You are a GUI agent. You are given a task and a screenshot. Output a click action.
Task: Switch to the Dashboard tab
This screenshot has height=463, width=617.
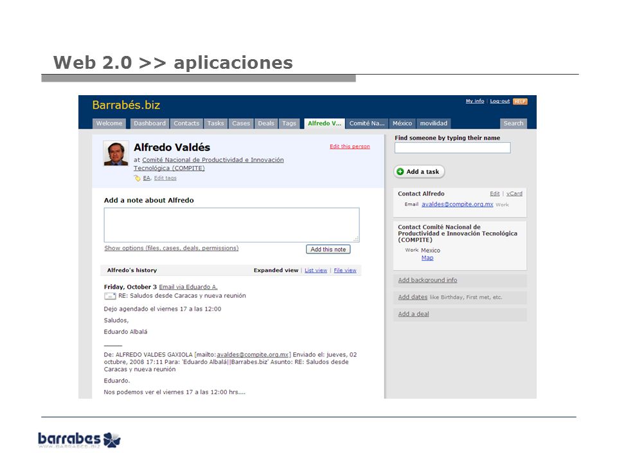coord(150,123)
